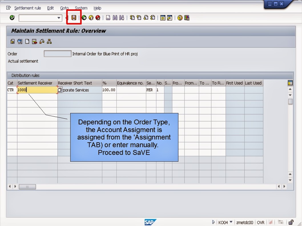Viewport: 302px width, 226px height.
Task: Confirm entry with the green checkmark
Action: [12, 18]
